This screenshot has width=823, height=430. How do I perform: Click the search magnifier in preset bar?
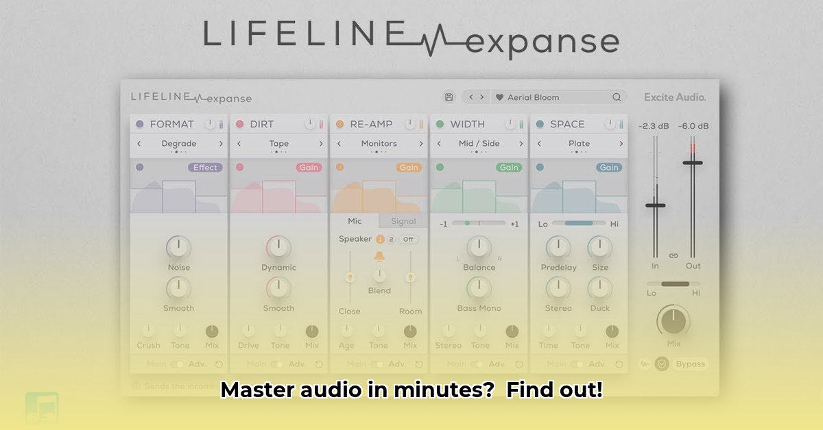617,97
